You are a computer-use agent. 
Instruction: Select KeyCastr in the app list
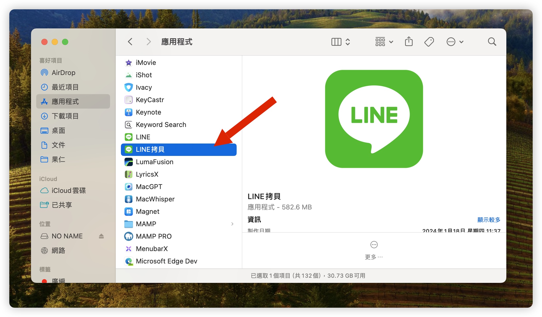(179, 100)
